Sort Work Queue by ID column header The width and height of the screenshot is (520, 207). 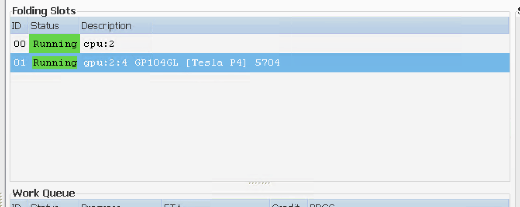tap(19, 203)
